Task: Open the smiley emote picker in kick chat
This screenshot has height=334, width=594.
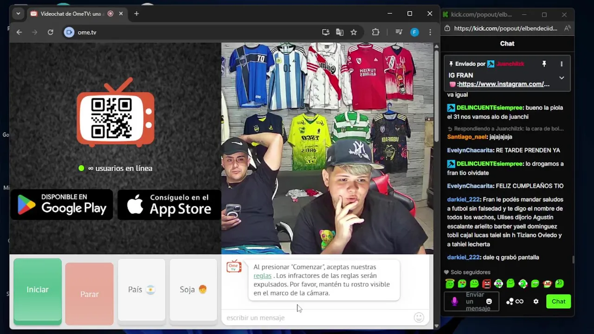Action: 489,302
